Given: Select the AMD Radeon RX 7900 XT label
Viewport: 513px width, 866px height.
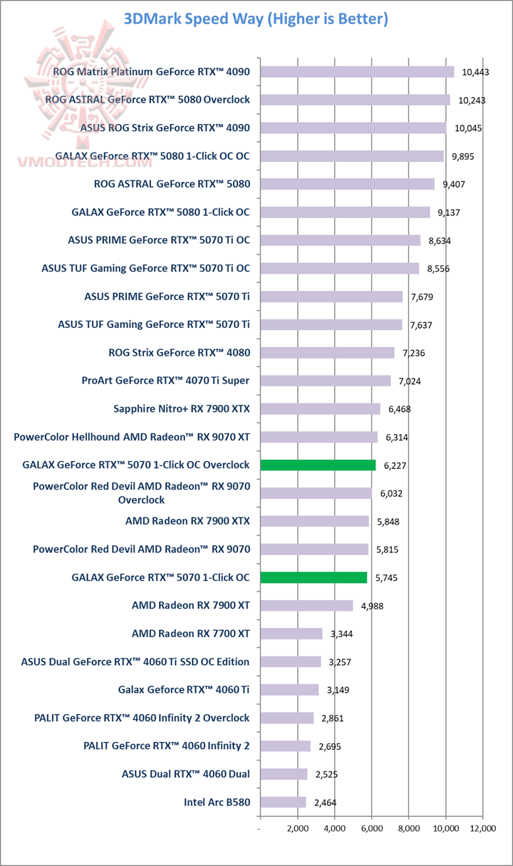Looking at the screenshot, I should pyautogui.click(x=191, y=605).
